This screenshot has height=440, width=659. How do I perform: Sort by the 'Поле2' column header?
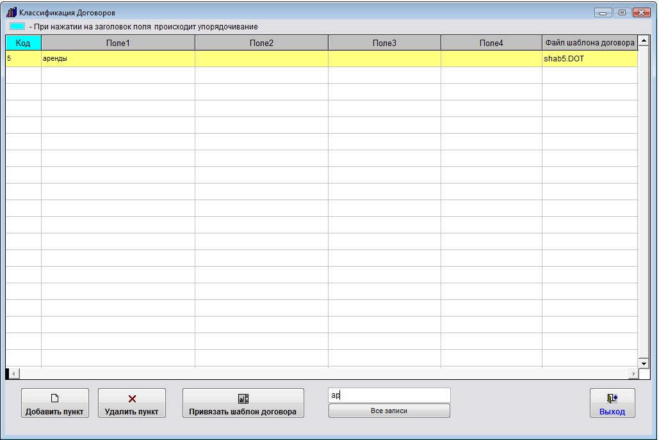point(261,43)
